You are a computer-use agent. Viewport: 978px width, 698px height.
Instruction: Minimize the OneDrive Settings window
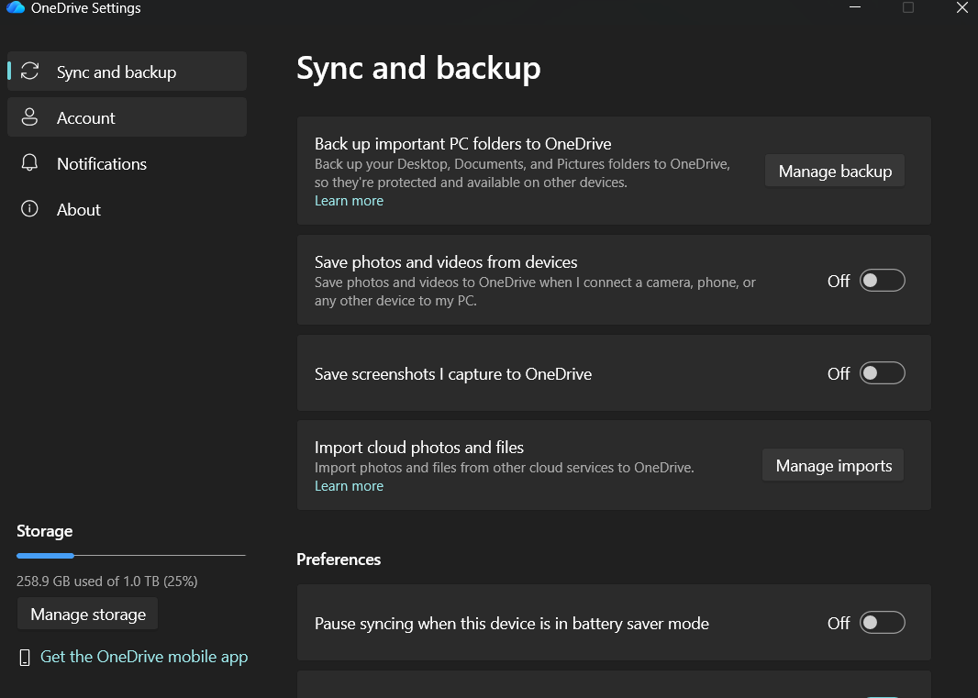pyautogui.click(x=855, y=7)
